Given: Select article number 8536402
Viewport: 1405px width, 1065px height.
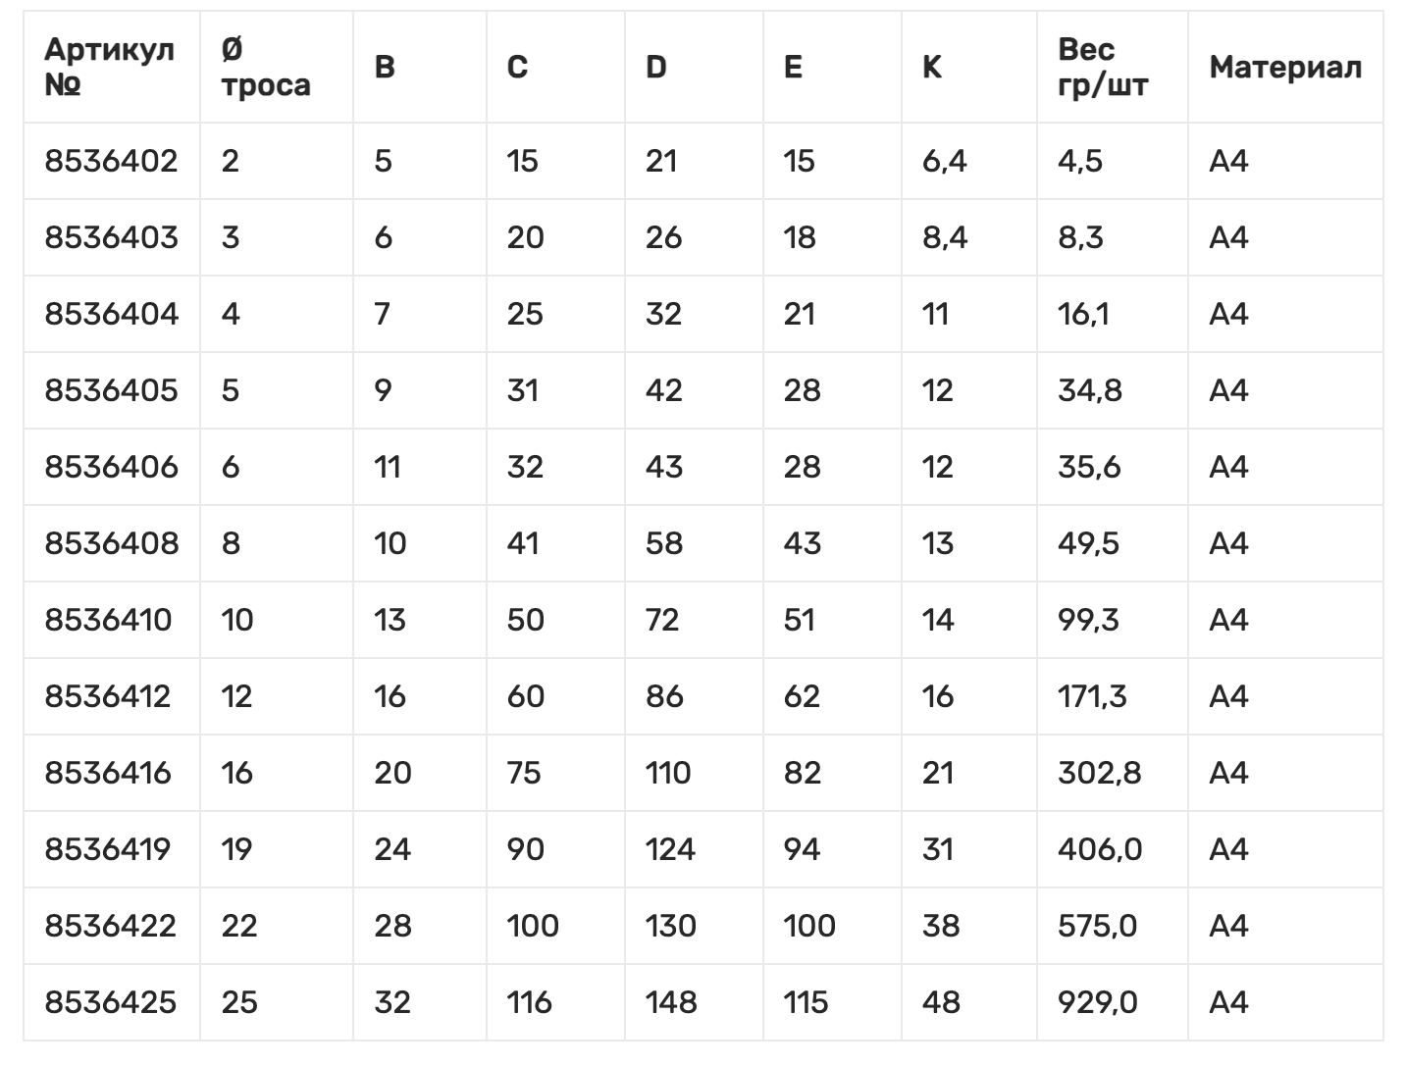Looking at the screenshot, I should pyautogui.click(x=111, y=161).
